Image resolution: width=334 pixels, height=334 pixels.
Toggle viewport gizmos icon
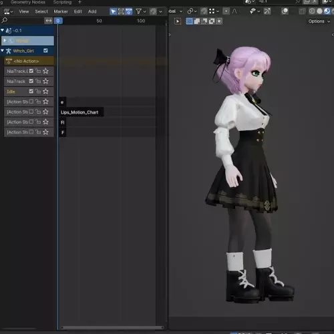point(267,11)
